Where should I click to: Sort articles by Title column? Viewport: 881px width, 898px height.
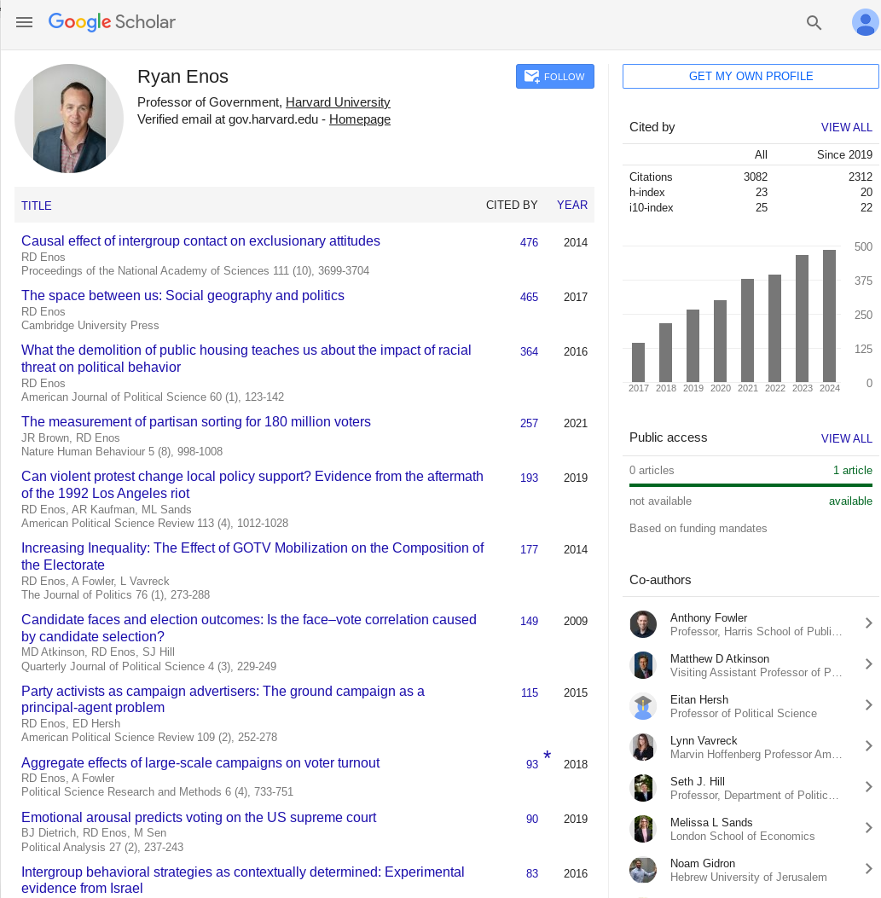pyautogui.click(x=36, y=206)
